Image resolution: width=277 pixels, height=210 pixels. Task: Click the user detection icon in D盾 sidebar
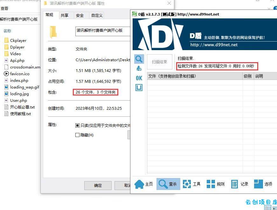click(139, 68)
